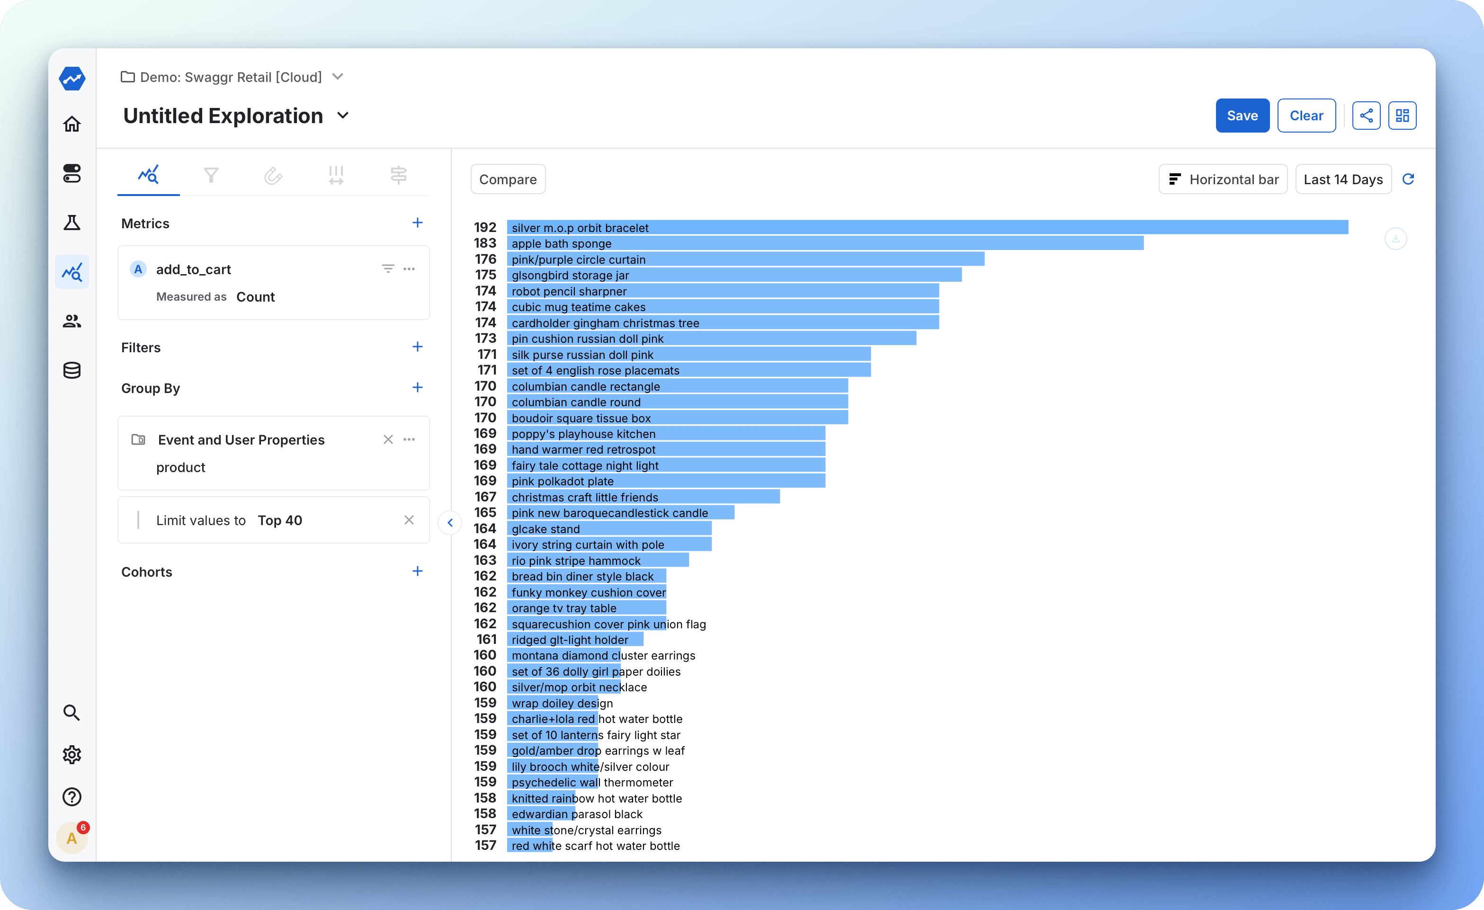The image size is (1484, 910).
Task: Expand the Filters section with plus
Action: (418, 347)
